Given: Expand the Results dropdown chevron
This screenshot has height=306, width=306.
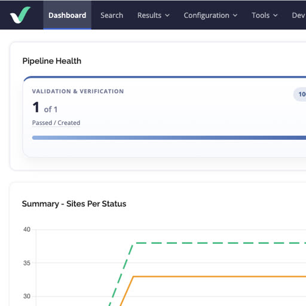Looking at the screenshot, I should pos(167,16).
